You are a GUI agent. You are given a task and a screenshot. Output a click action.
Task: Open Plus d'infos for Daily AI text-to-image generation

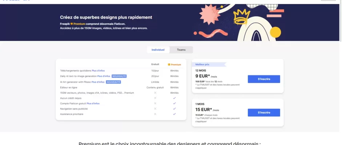tap(104, 76)
